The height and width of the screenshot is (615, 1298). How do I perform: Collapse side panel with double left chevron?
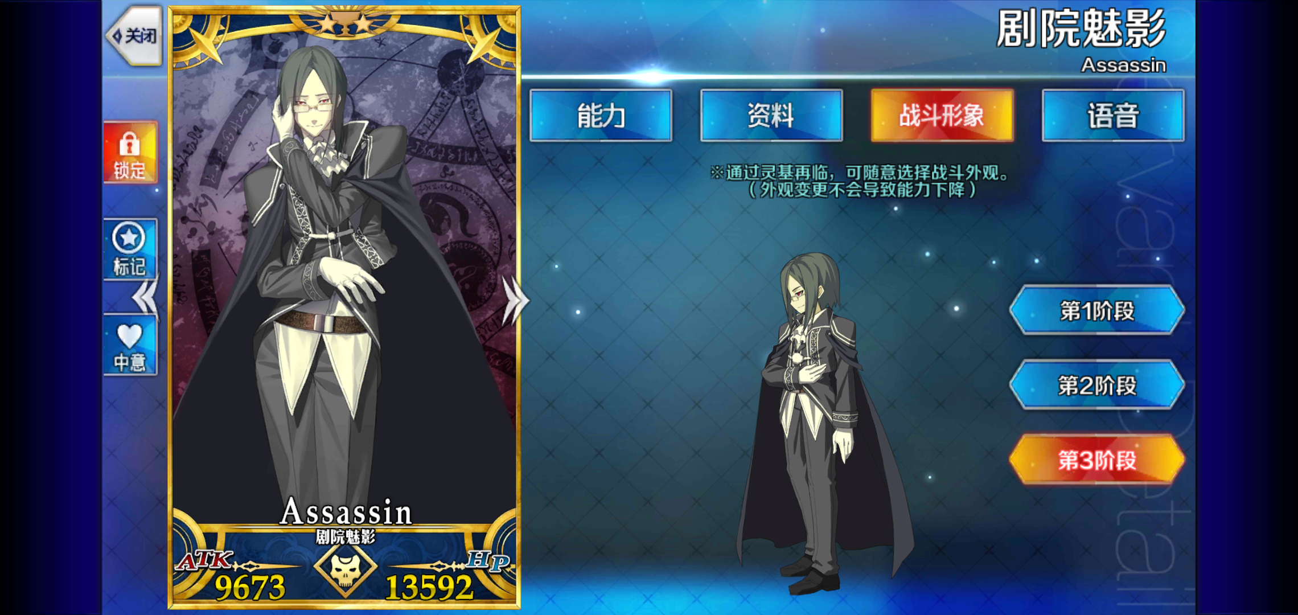click(x=145, y=297)
